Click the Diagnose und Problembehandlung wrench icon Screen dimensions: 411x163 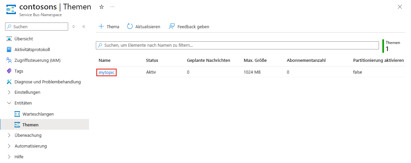tap(9, 82)
